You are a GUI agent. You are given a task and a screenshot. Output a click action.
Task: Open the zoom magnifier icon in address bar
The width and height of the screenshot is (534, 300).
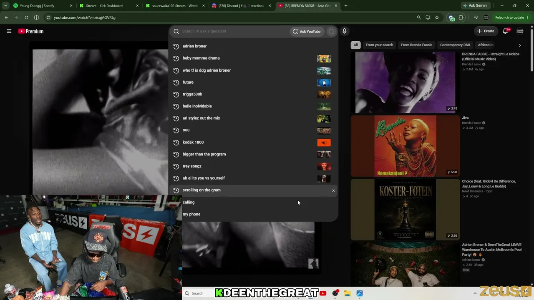tap(419, 17)
